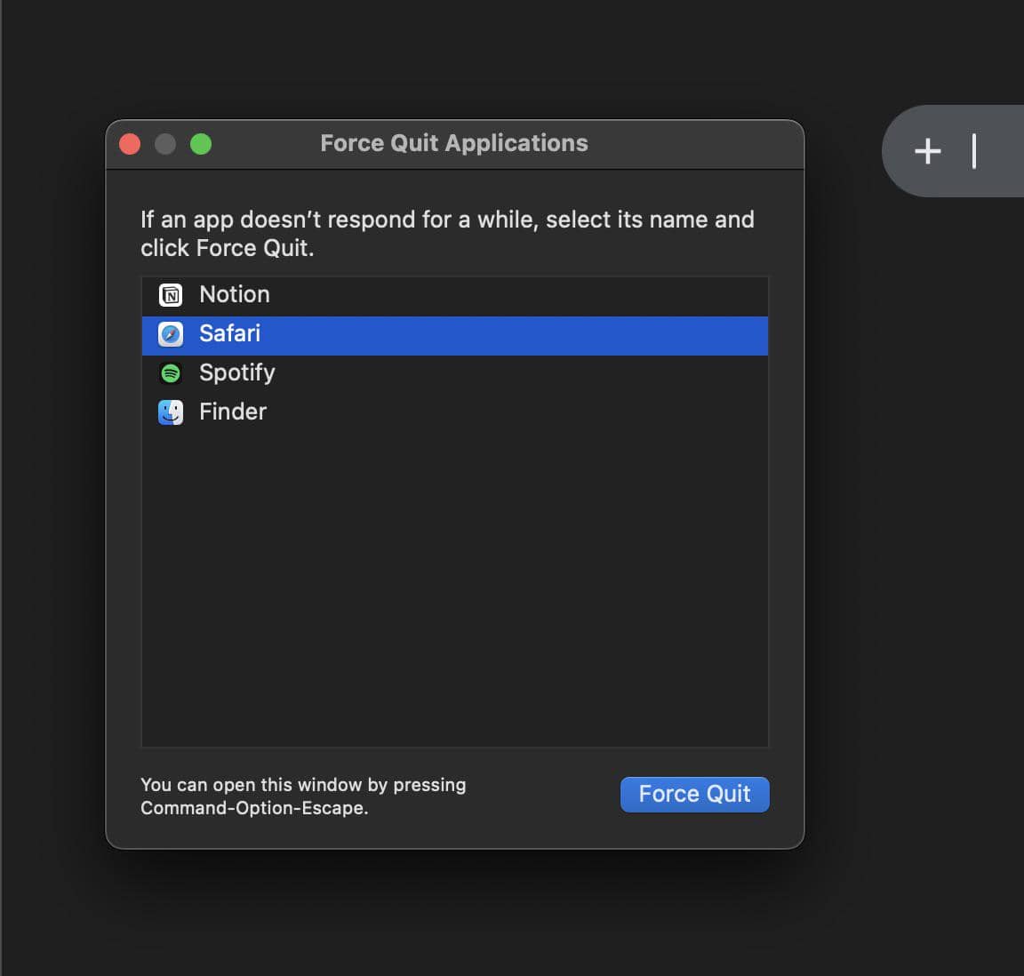The image size is (1024, 976).
Task: Select the highlighted Safari row label
Action: [x=229, y=334]
